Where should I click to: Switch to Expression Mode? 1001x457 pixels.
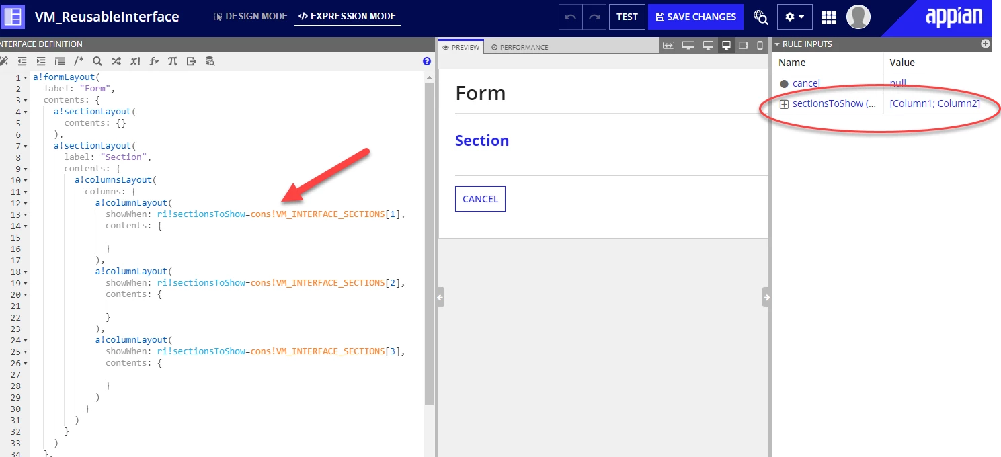tap(347, 16)
